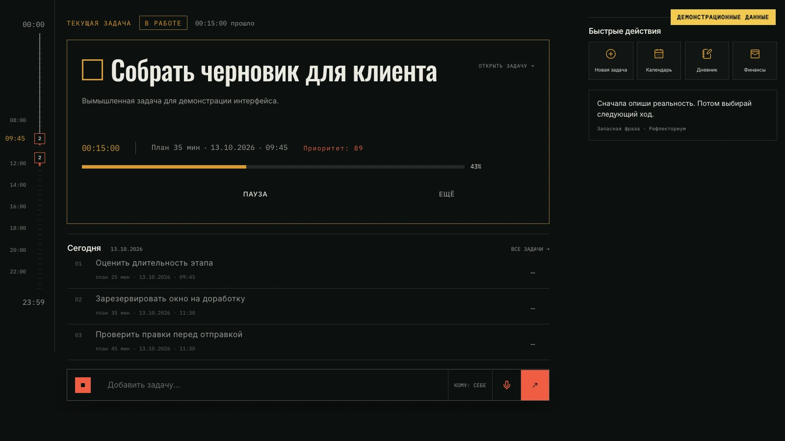
Task: Check off Собрать черновик для клиента
Action: 92,70
